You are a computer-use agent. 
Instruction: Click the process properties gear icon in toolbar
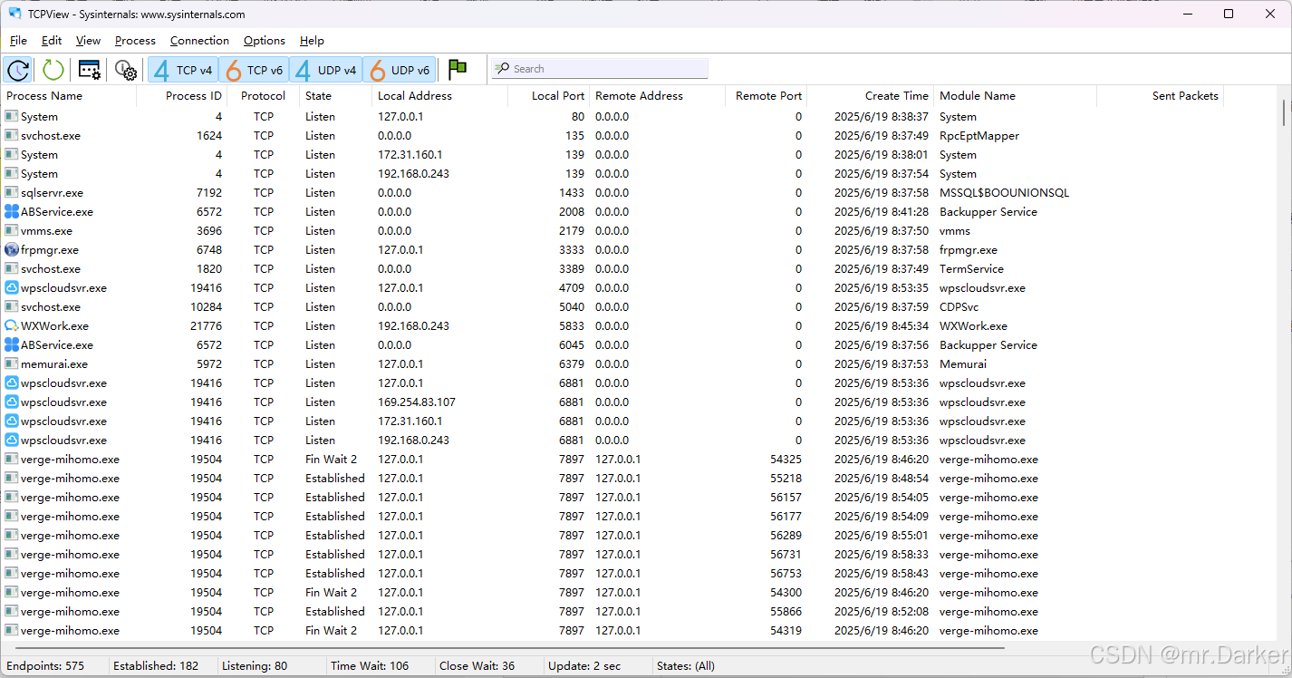point(125,70)
